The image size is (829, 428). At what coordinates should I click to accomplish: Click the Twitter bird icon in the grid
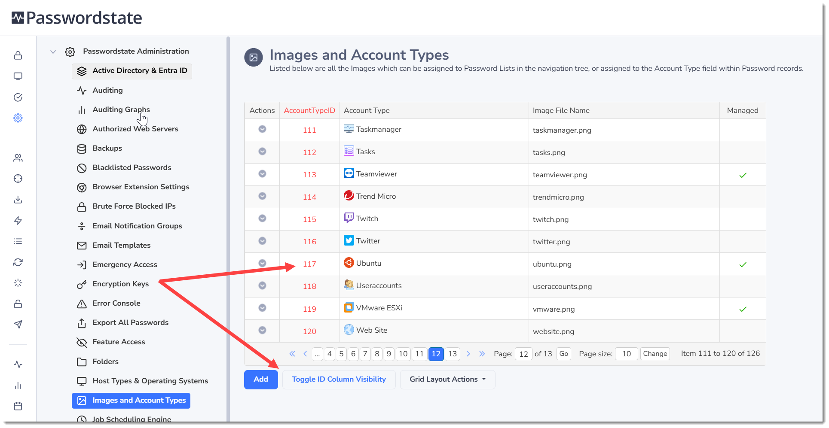349,240
